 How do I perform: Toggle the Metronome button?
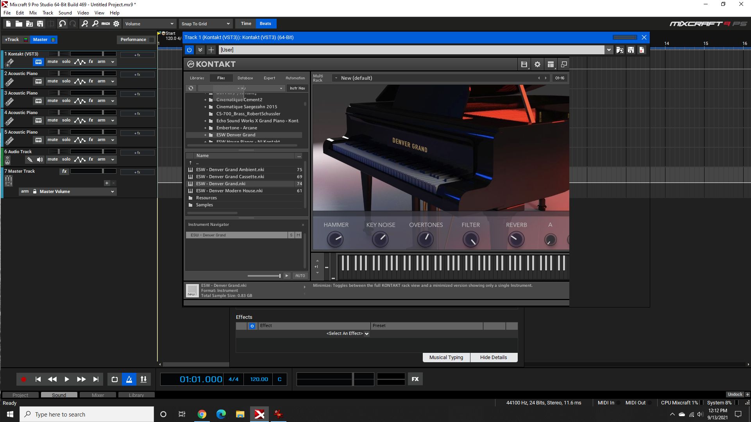(x=129, y=379)
